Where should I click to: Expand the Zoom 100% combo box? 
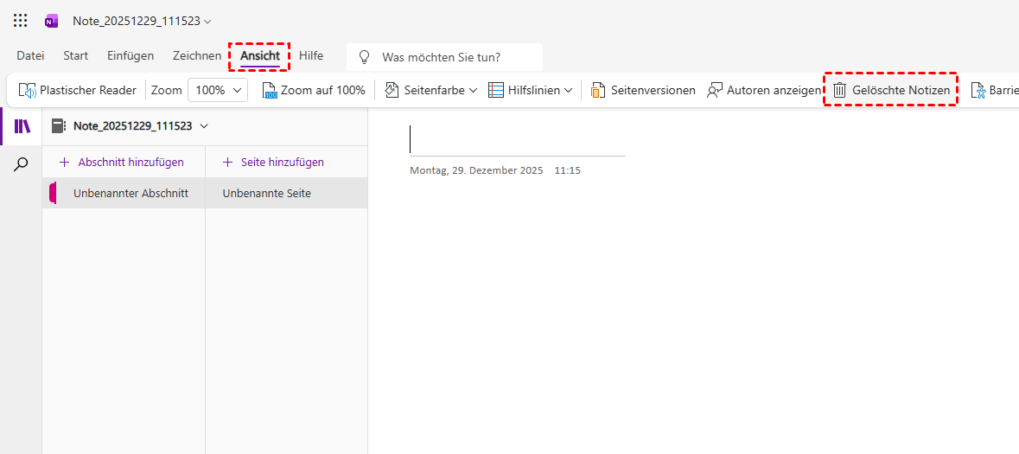tap(219, 90)
